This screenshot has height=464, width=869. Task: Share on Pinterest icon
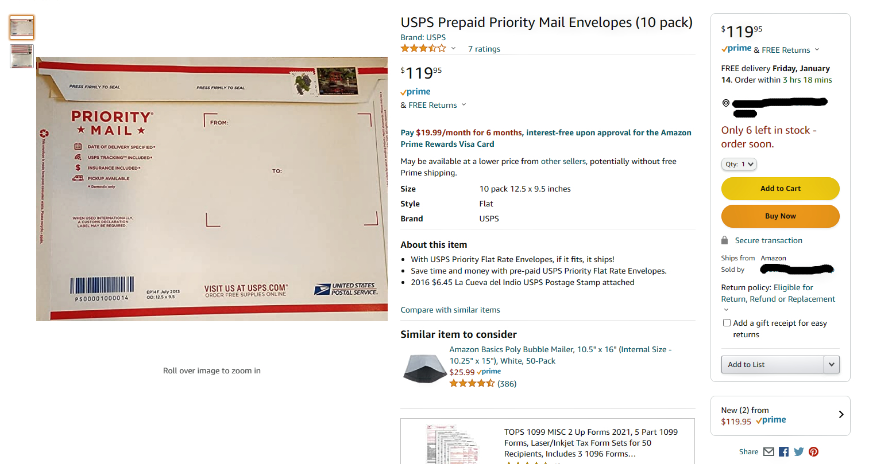coord(813,452)
